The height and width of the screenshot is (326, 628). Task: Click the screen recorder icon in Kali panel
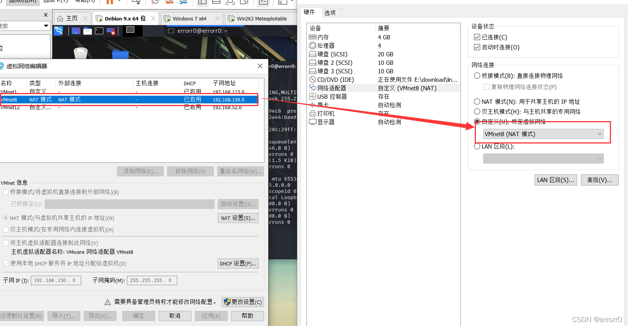(111, 31)
